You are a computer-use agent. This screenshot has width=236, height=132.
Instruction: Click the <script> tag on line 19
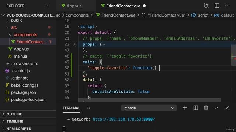[x=87, y=27]
